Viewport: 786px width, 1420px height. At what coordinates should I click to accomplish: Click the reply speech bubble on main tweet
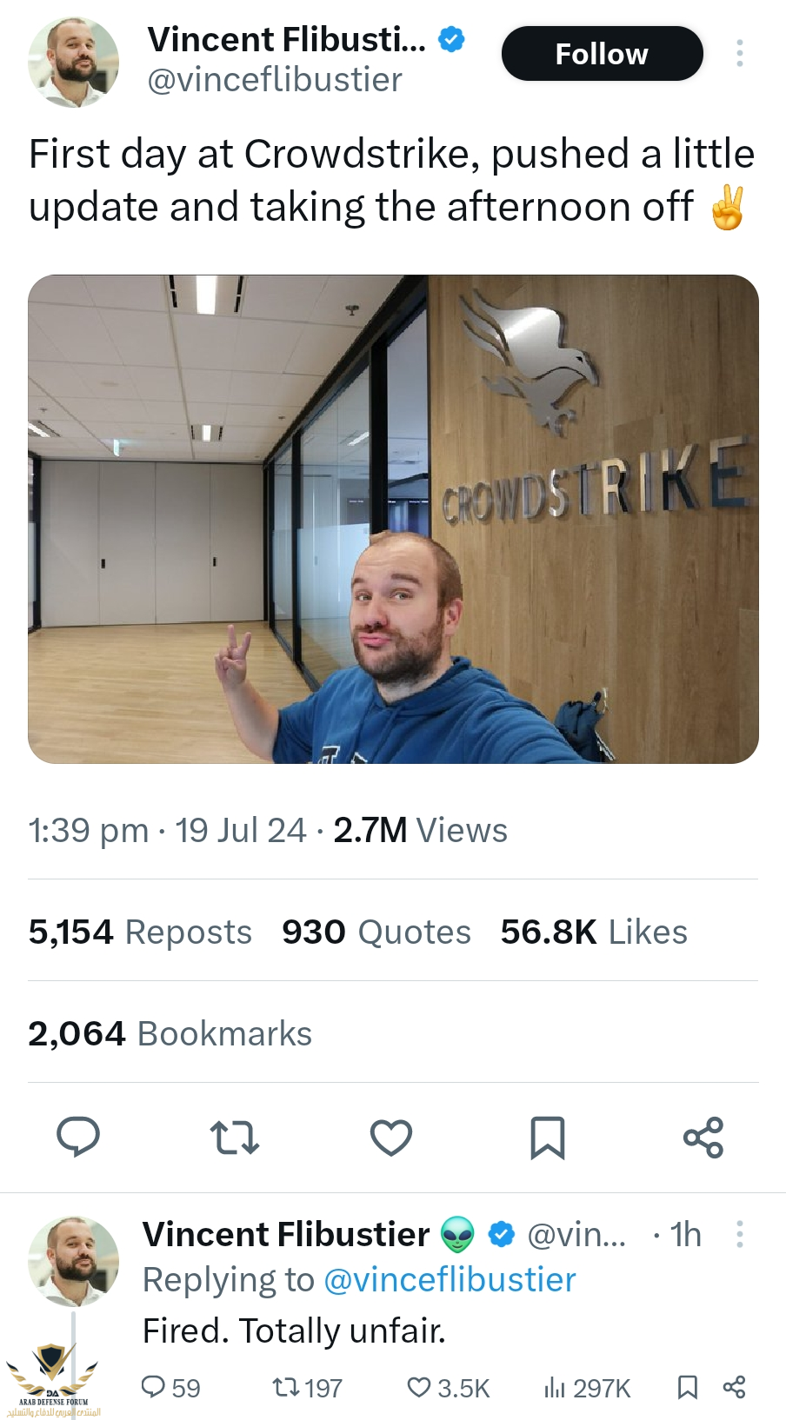78,1137
